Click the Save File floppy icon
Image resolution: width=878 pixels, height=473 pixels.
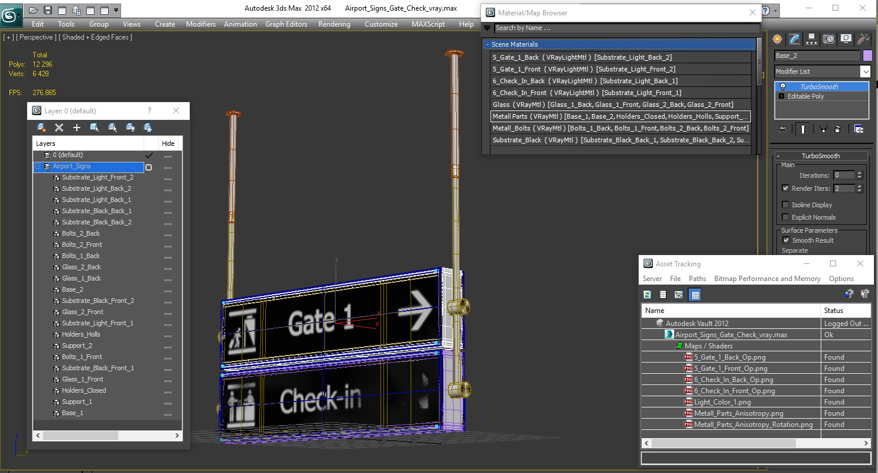48,10
